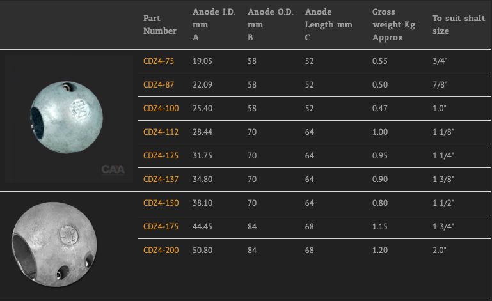Click the 2.0" shaft size cell
The height and width of the screenshot is (301, 492).
[440, 251]
